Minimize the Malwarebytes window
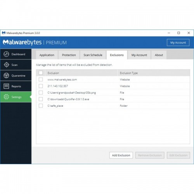 coord(169,33)
